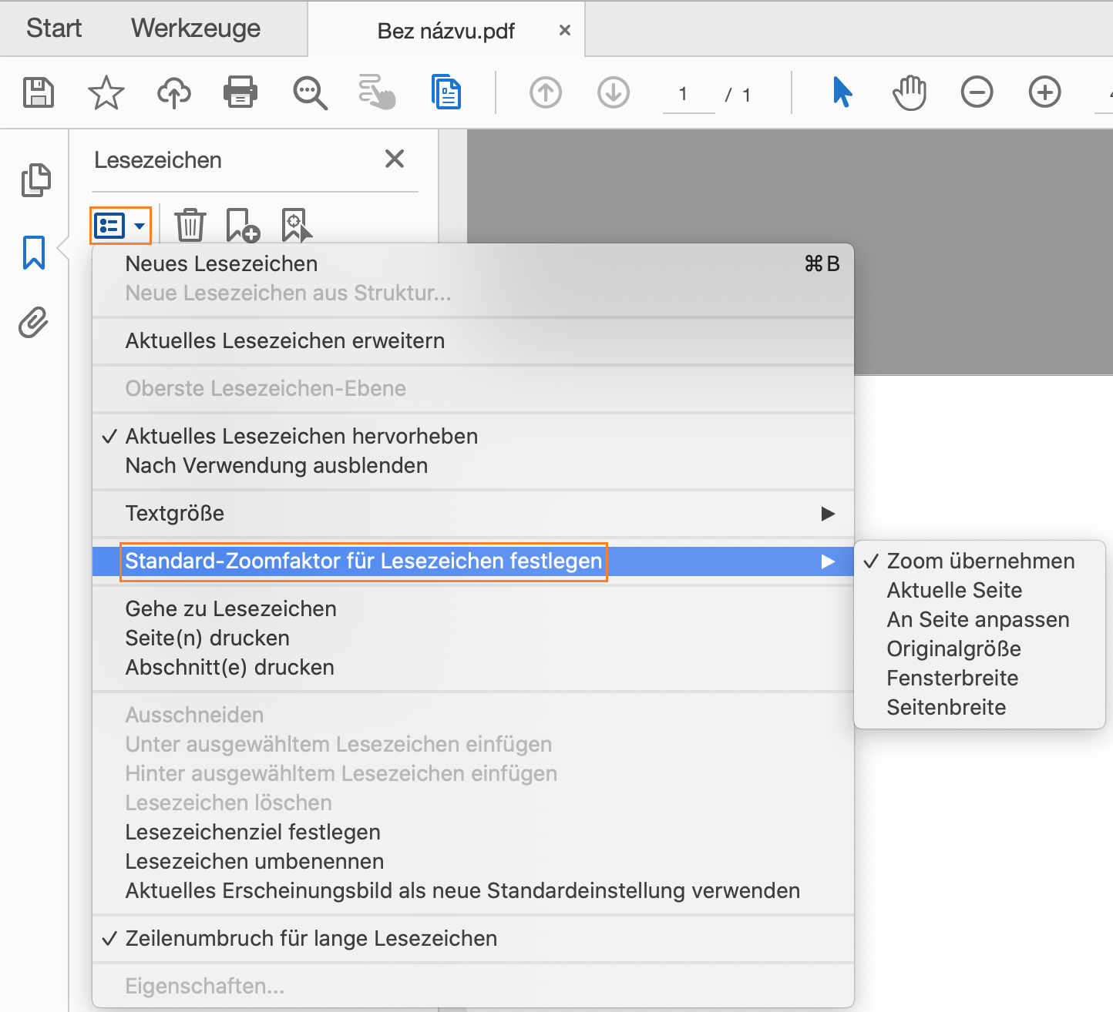
Task: Switch to the Start tab
Action: [x=54, y=28]
